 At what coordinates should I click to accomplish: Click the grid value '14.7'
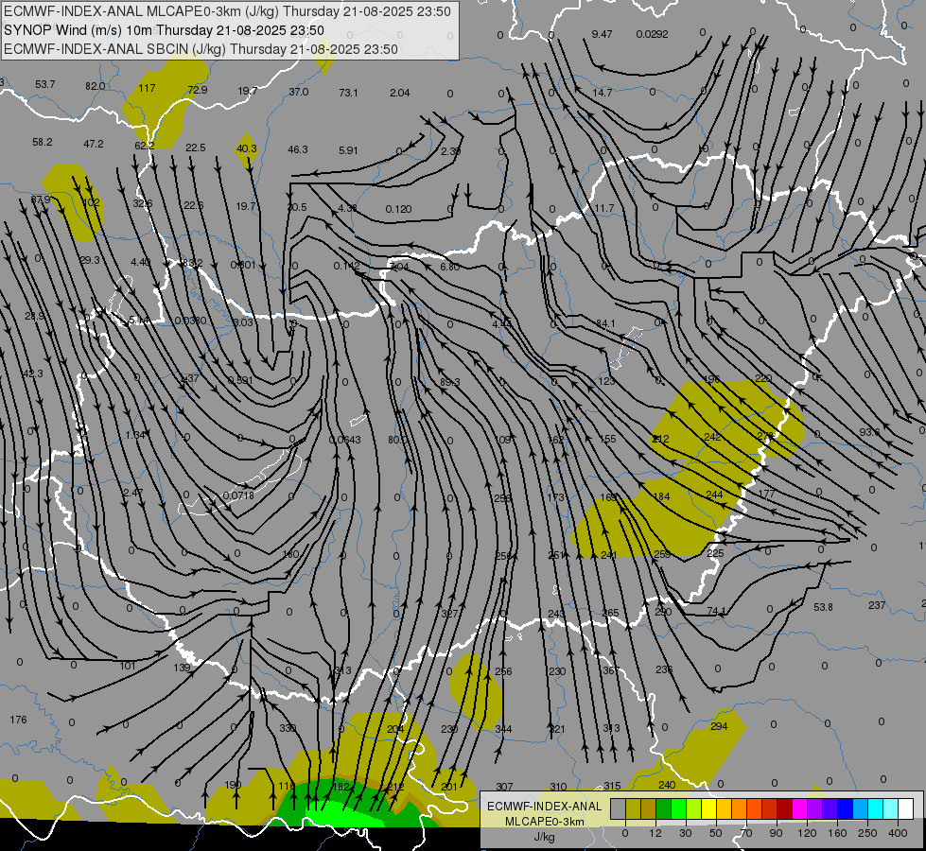(602, 93)
